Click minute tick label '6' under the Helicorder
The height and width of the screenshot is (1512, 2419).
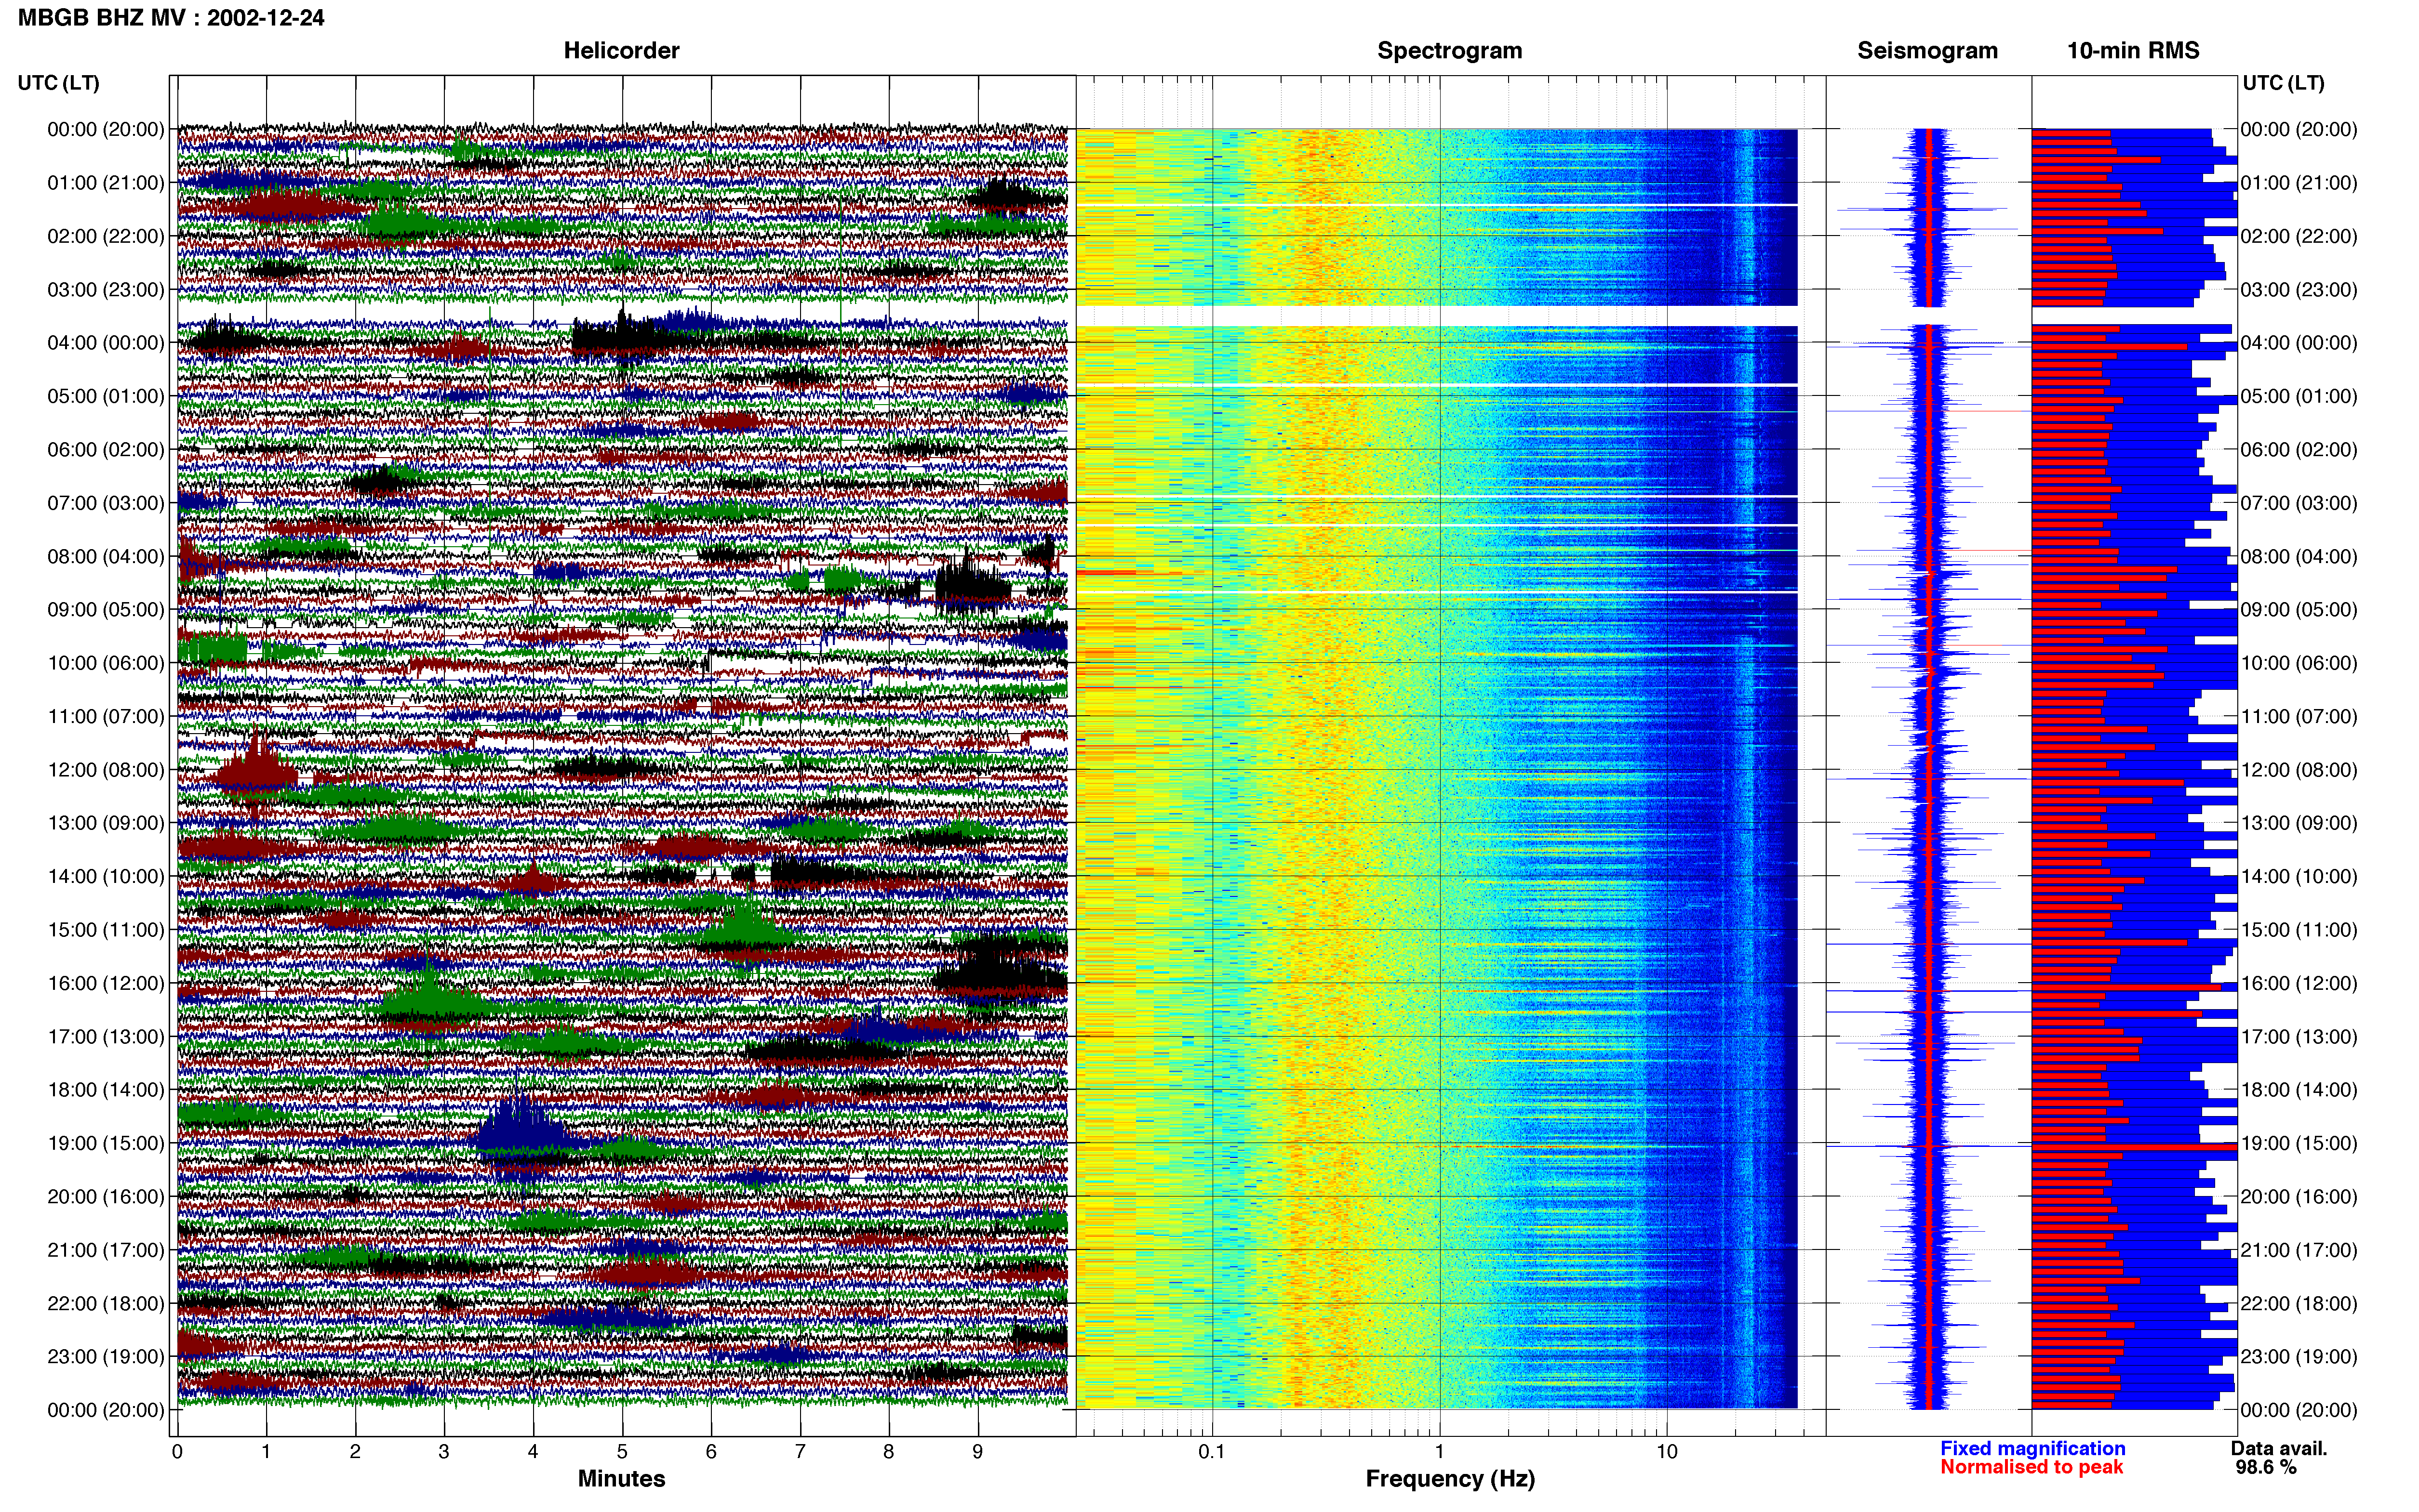click(711, 1452)
